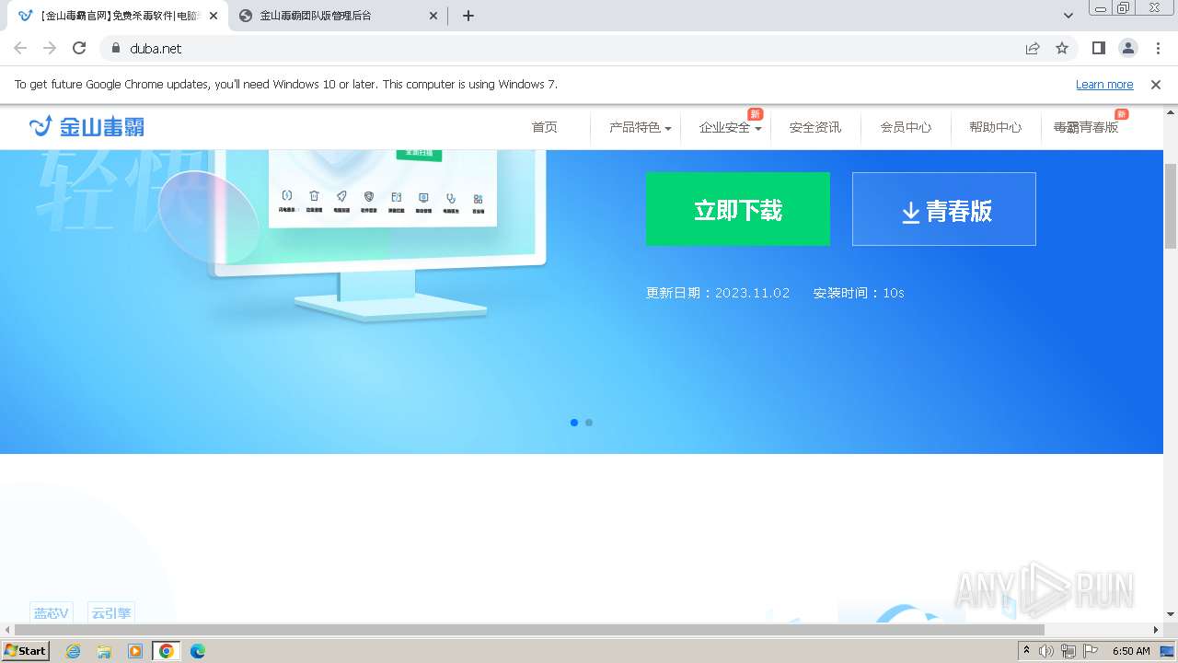Show hidden system tray icons
The image size is (1178, 663).
click(1026, 651)
